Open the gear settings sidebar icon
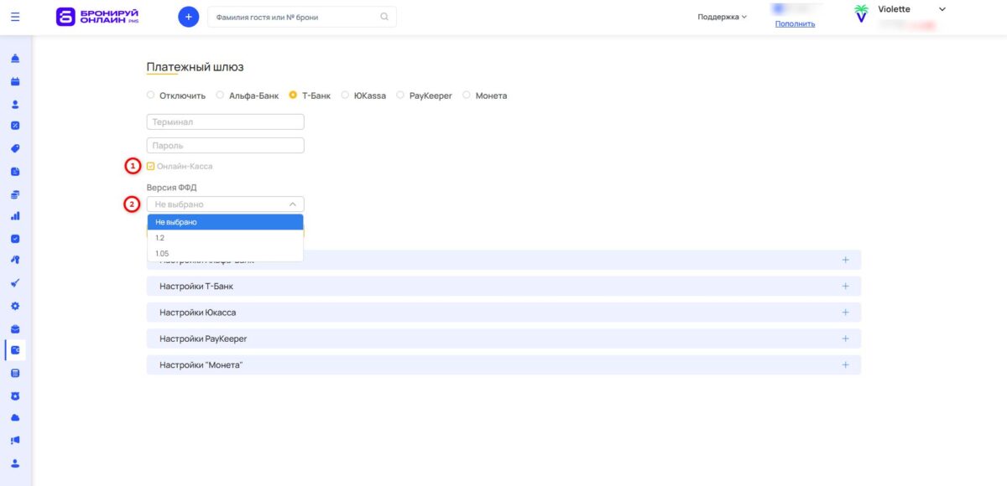The width and height of the screenshot is (1007, 486). coord(15,306)
